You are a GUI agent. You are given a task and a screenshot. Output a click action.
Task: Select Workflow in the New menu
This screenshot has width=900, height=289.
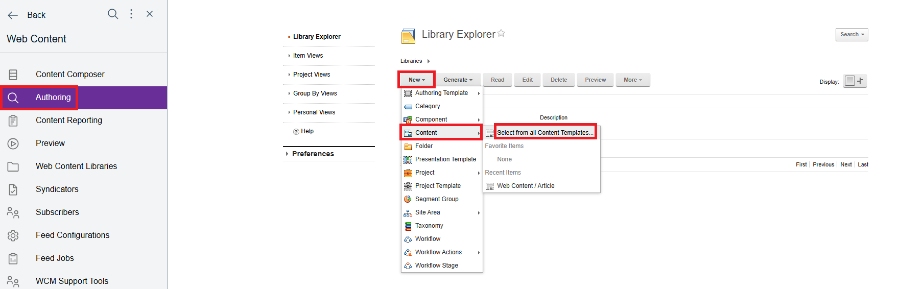(x=442, y=239)
